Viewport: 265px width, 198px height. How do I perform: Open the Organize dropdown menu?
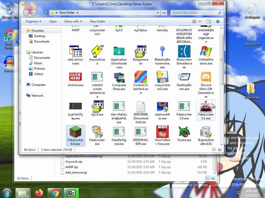33,21
